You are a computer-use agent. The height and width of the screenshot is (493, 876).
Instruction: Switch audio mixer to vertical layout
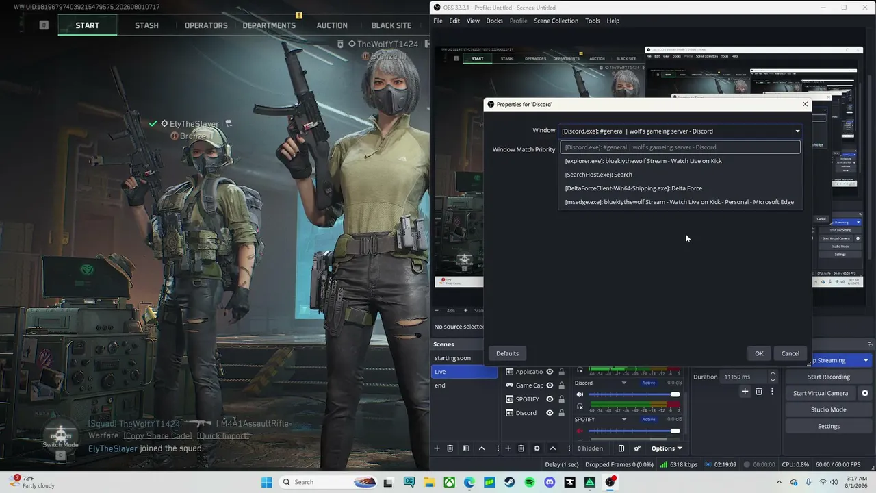[x=621, y=448]
